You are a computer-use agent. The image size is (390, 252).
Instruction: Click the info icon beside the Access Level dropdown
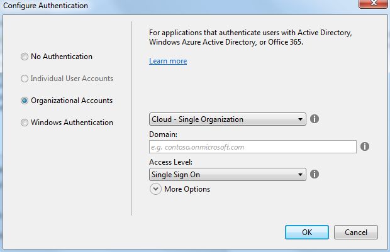coord(315,174)
